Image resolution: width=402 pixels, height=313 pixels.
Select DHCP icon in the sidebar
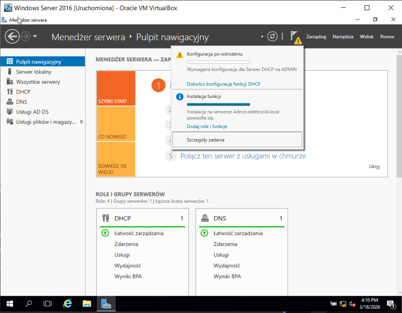[10, 92]
